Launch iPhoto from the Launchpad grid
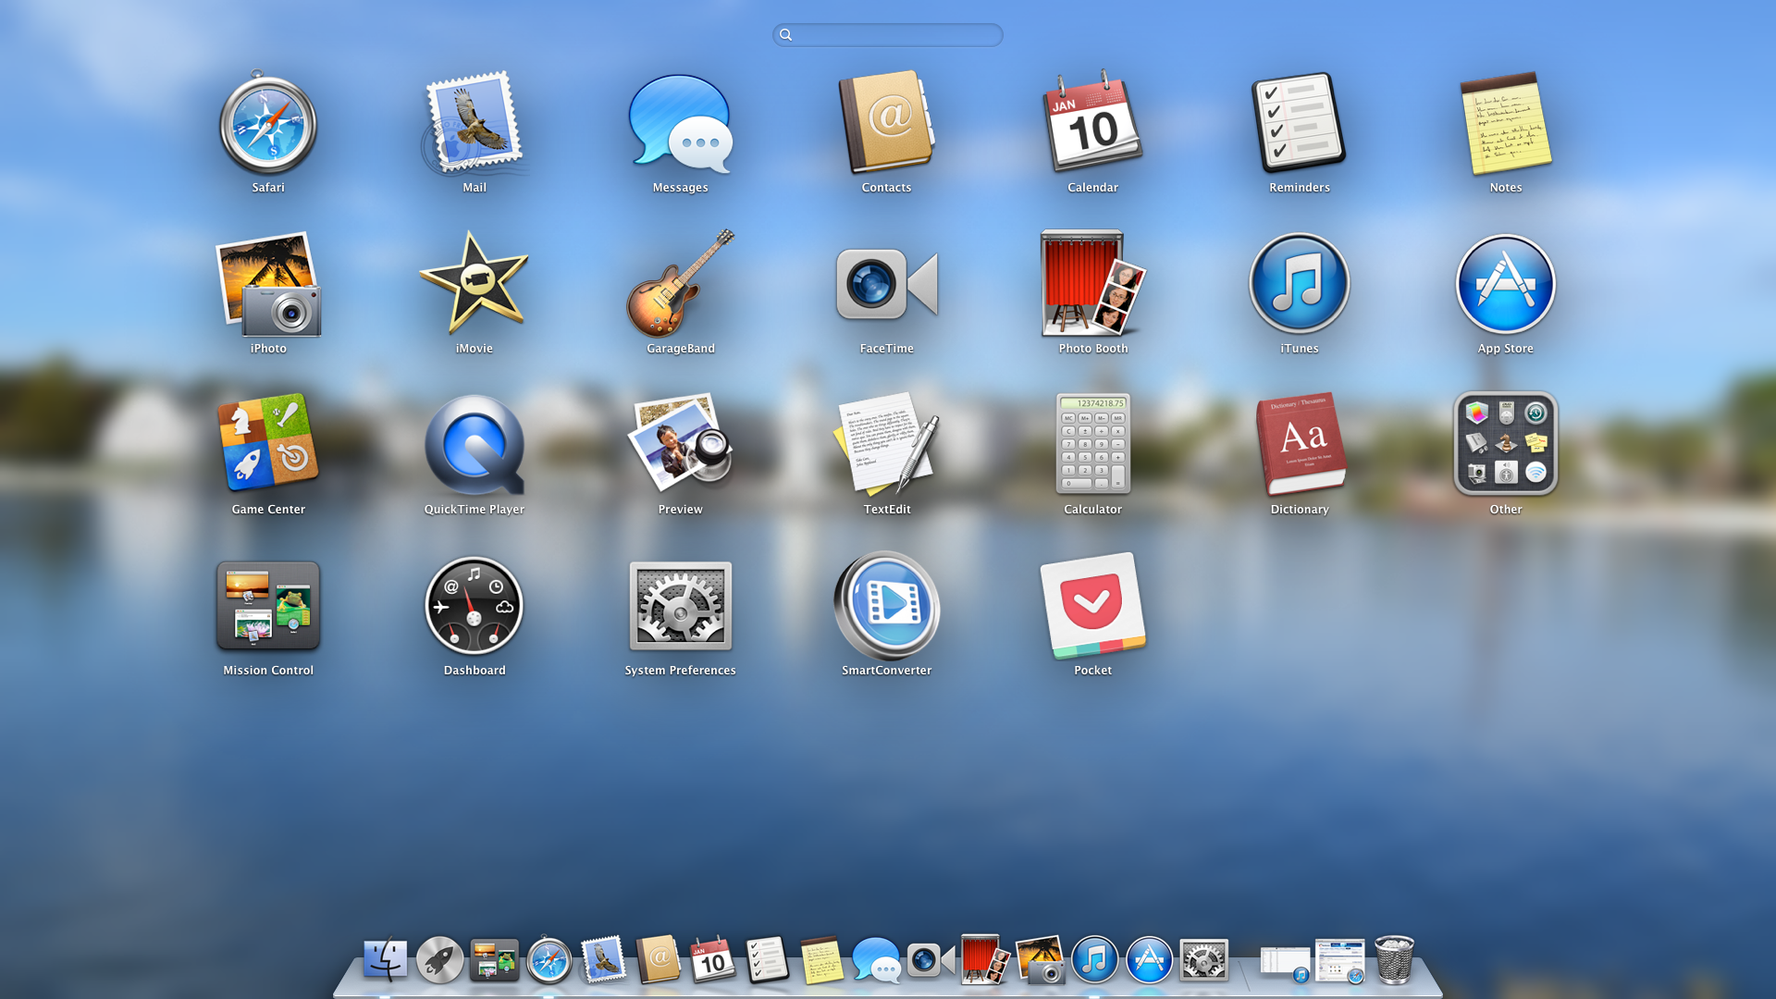This screenshot has width=1776, height=999. [268, 285]
